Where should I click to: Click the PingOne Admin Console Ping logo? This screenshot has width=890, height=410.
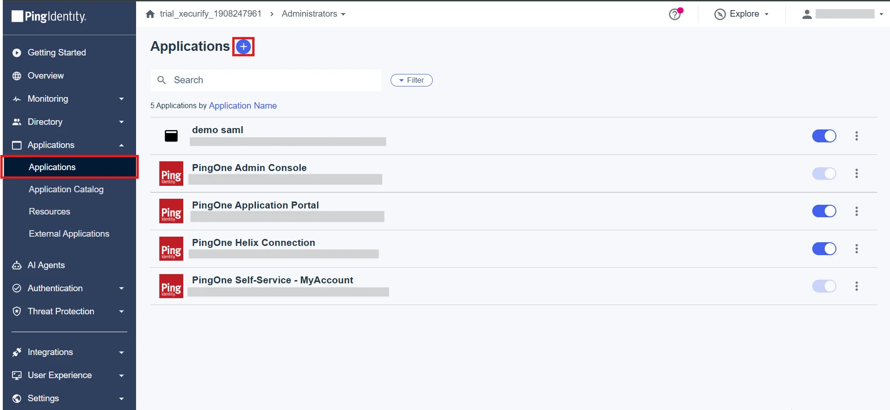point(171,173)
